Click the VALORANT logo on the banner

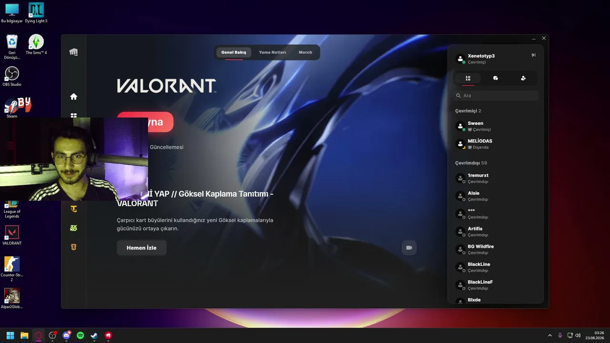click(166, 86)
